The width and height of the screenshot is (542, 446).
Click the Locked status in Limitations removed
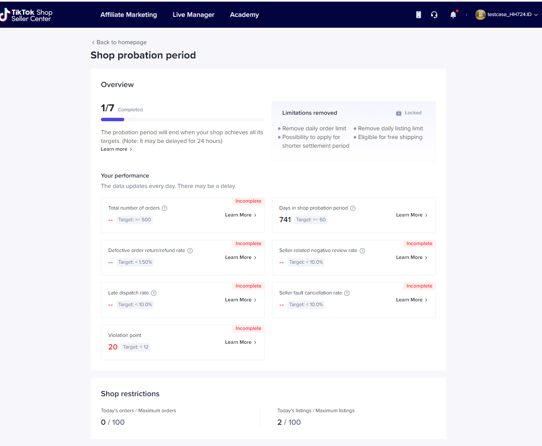(409, 113)
